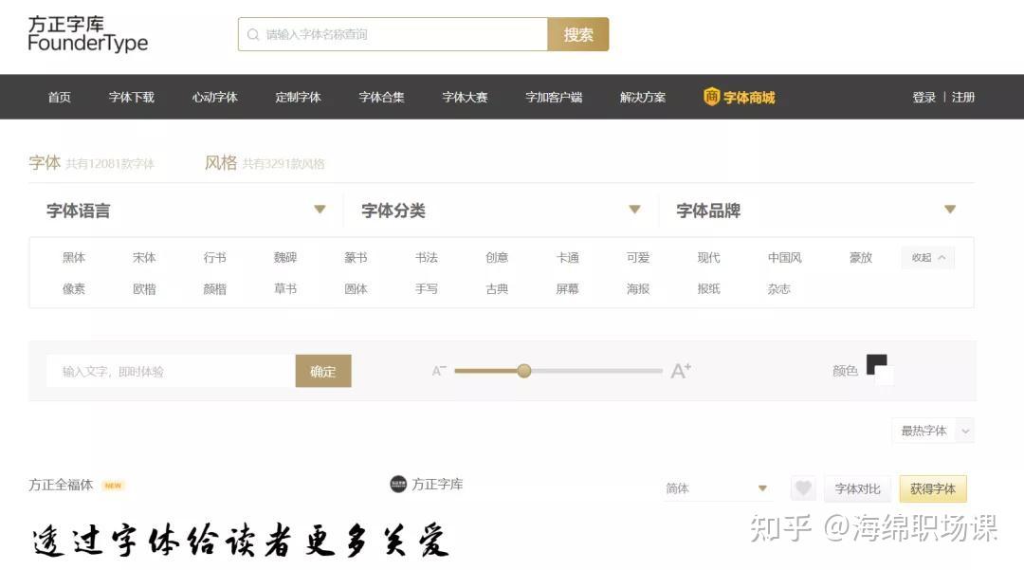Filter by 屏幕 style
The image size is (1024, 570).
tap(568, 288)
